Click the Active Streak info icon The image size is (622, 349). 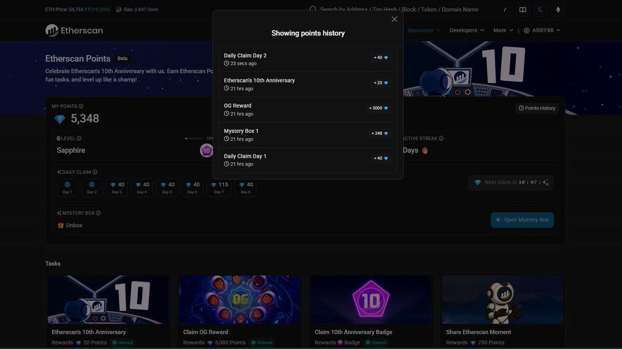[x=441, y=138]
